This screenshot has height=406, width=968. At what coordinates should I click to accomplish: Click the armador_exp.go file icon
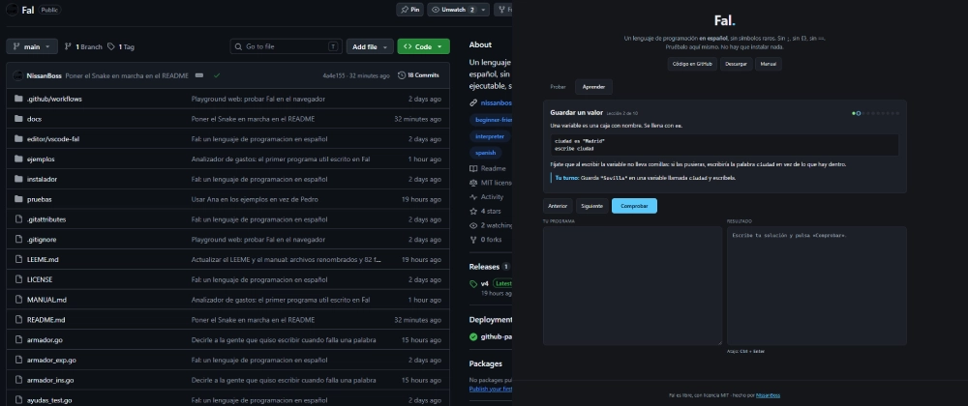click(x=17, y=360)
